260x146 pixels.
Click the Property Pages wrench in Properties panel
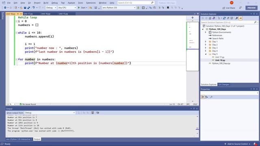click(x=211, y=97)
